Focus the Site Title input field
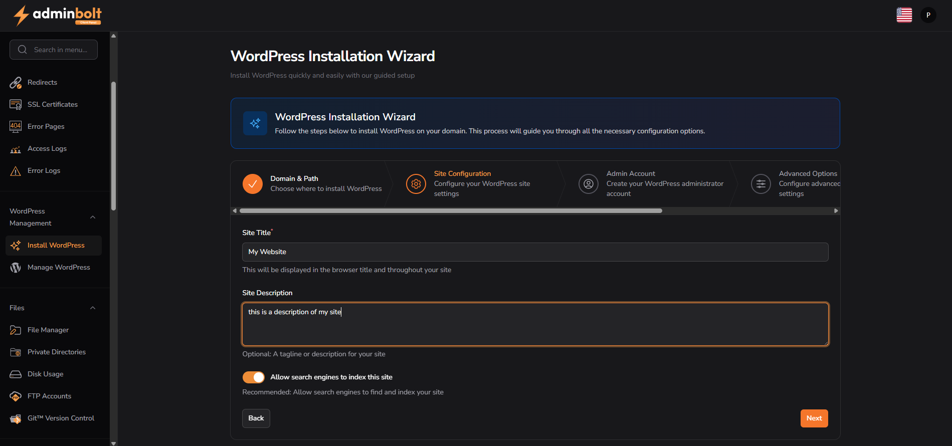952x446 pixels. (535, 252)
